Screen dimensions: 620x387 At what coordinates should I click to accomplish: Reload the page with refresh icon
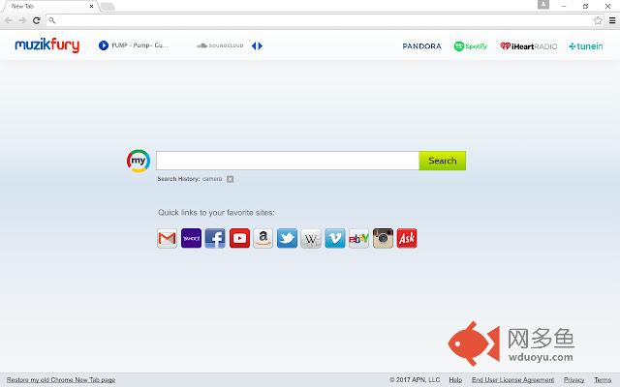(x=37, y=20)
